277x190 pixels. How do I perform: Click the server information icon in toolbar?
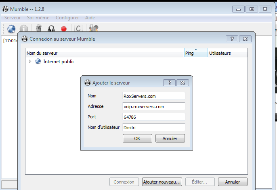[x=24, y=29]
